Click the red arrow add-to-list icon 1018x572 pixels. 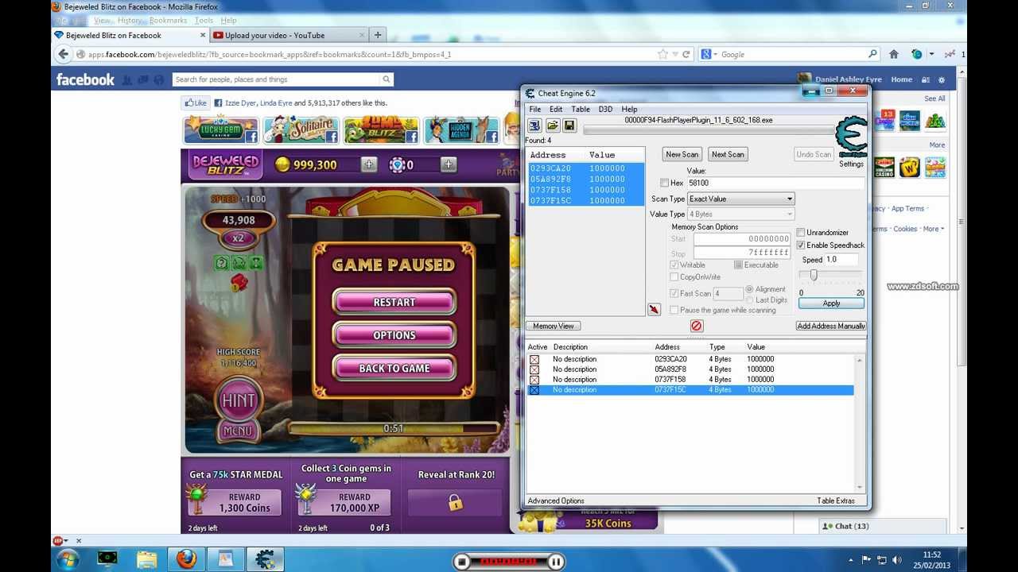coord(654,310)
